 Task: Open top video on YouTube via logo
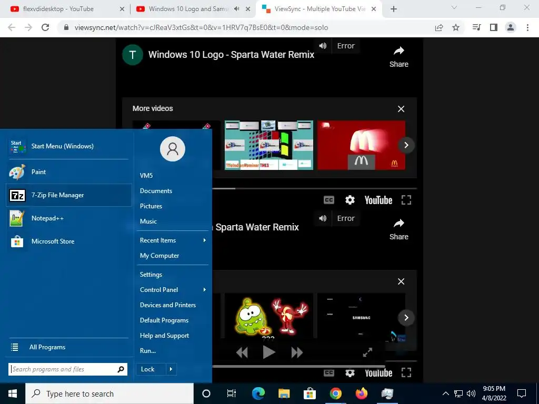[378, 200]
